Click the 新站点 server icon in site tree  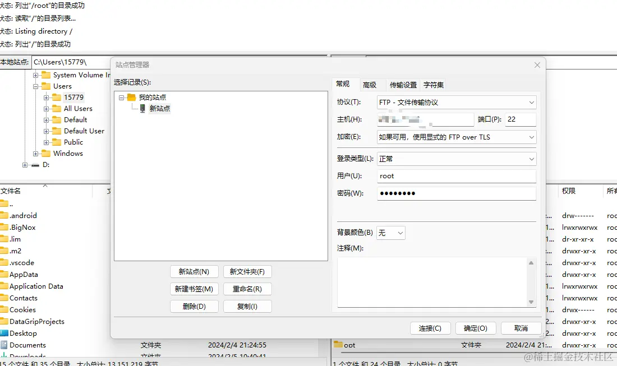[142, 108]
